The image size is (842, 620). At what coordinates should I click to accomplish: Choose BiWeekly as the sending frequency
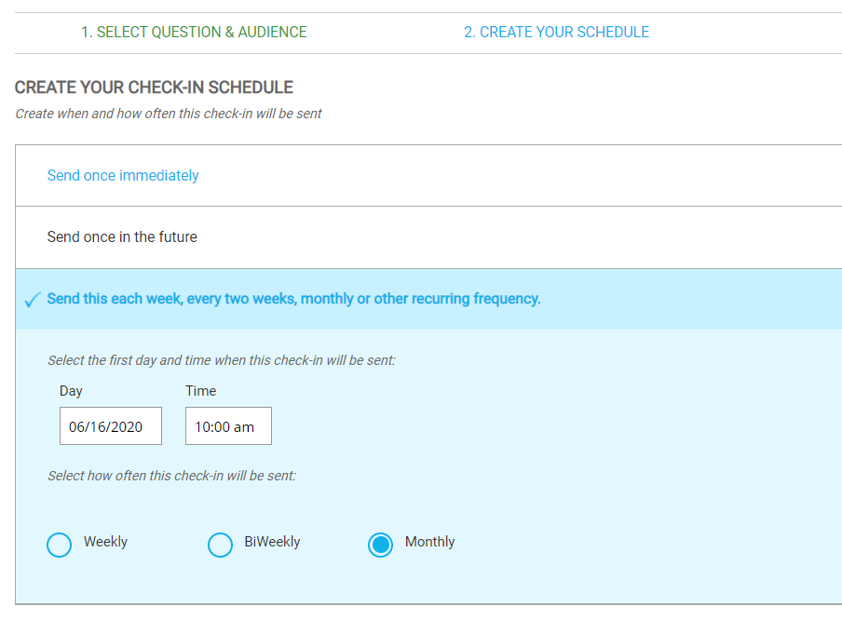coord(220,545)
